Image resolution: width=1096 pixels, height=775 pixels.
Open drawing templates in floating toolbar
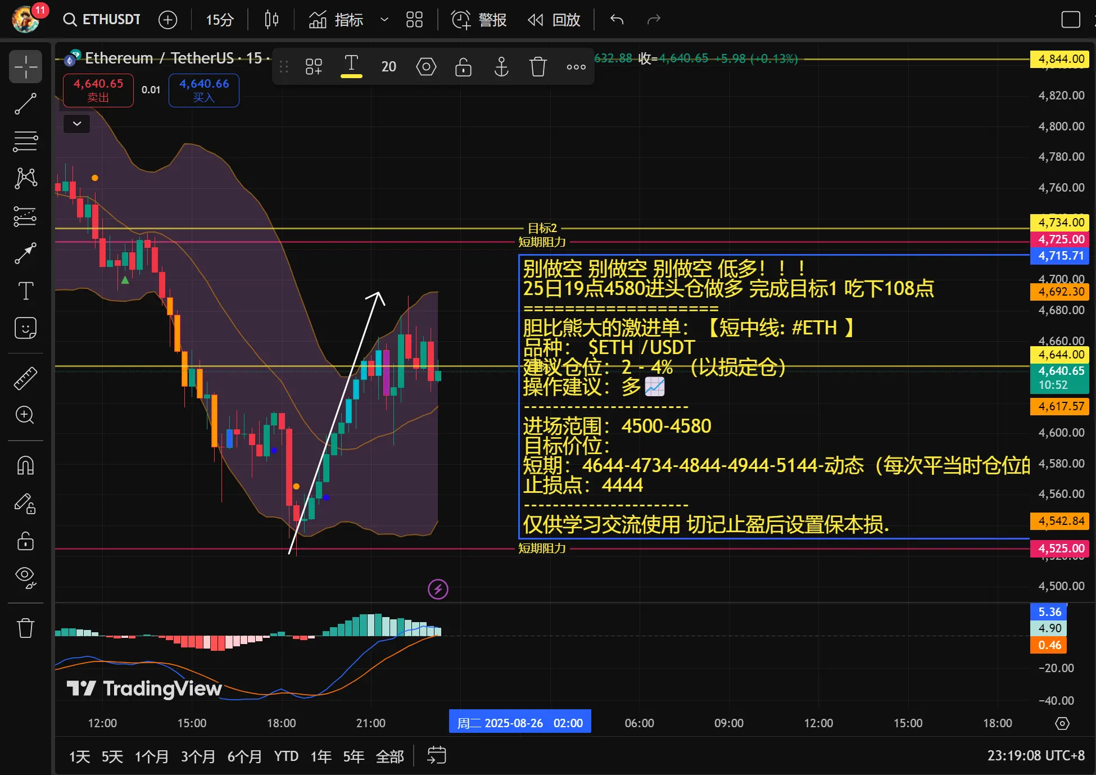(x=314, y=67)
